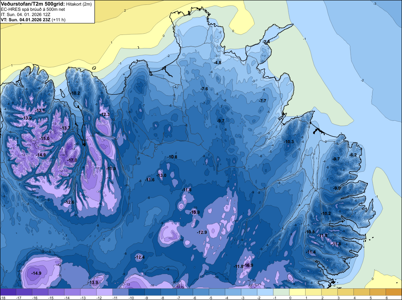Viewport: 402px width, 300px height.
Task: Click the -11.6 temperature label
Action: [150, 180]
